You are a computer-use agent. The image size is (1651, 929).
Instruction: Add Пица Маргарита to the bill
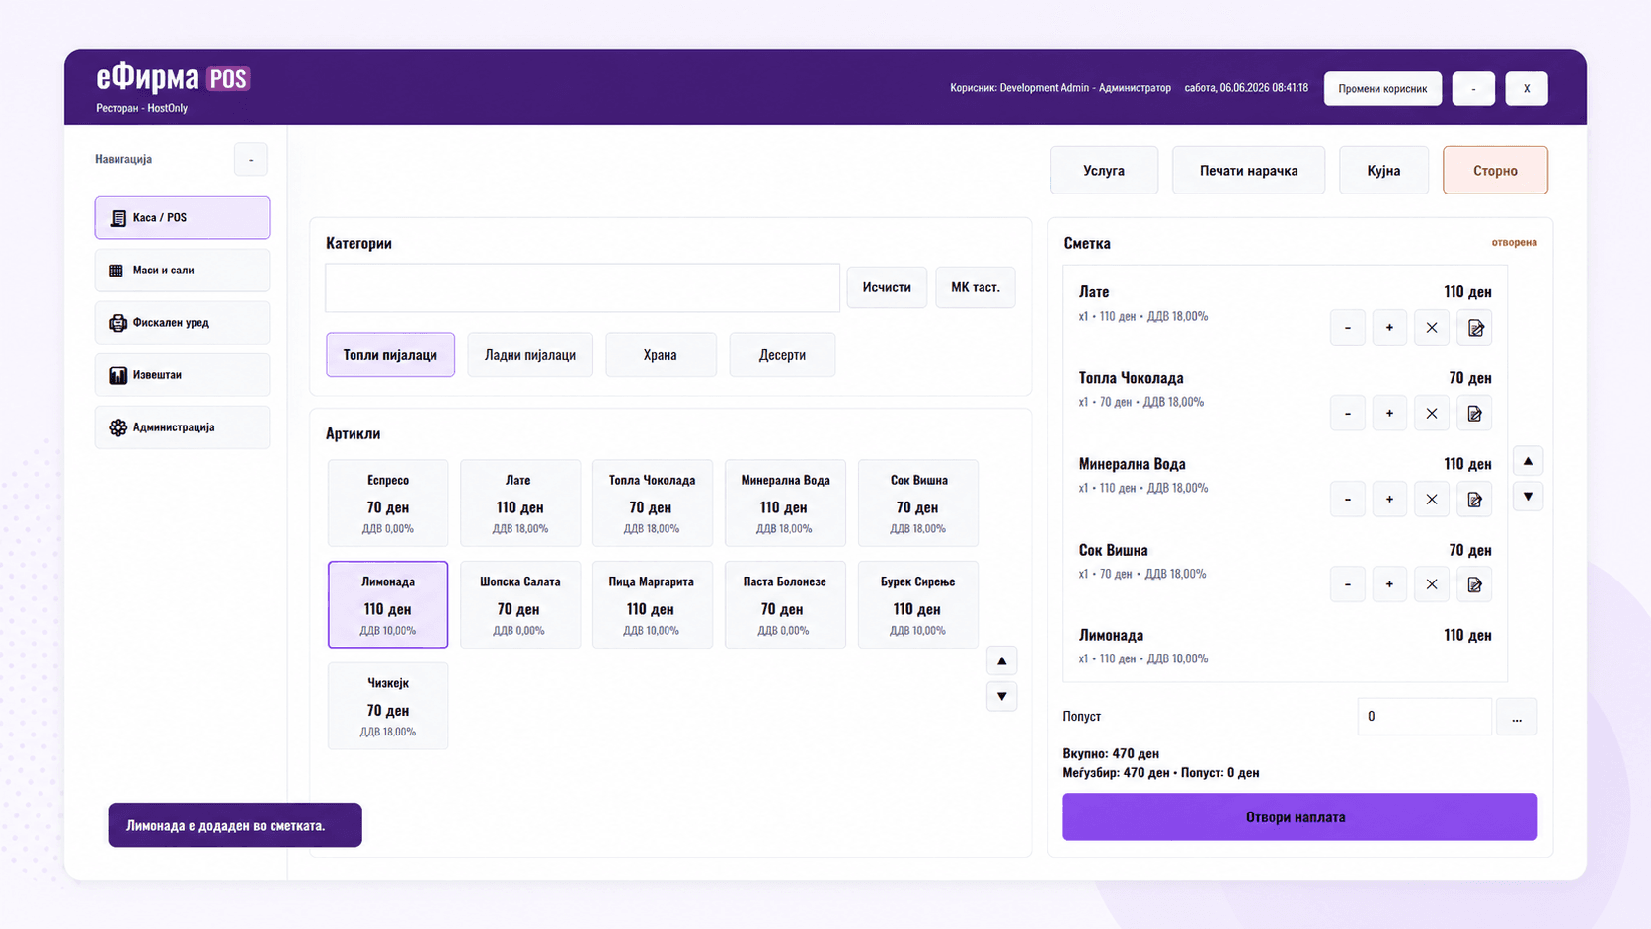pyautogui.click(x=653, y=604)
